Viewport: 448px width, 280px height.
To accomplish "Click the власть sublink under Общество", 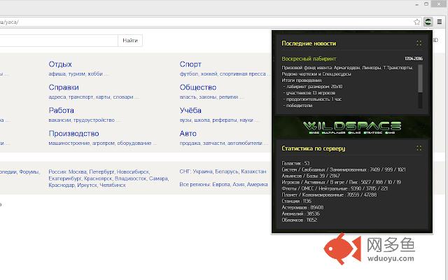I will pos(188,97).
